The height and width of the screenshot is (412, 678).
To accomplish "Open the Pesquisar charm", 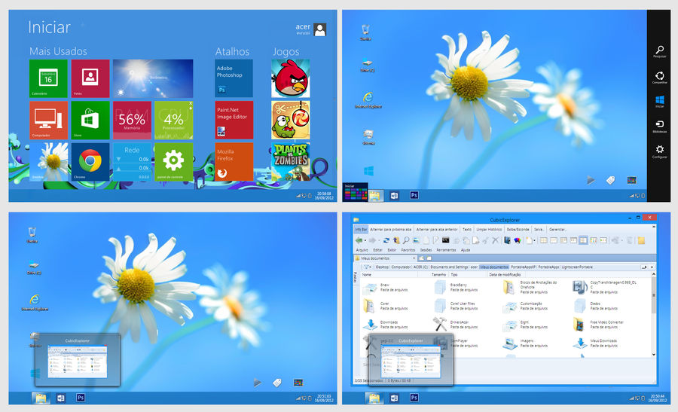I will (659, 51).
